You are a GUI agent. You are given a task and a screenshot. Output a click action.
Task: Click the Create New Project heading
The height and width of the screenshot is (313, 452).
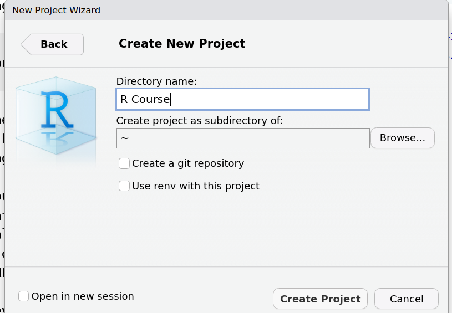click(181, 44)
